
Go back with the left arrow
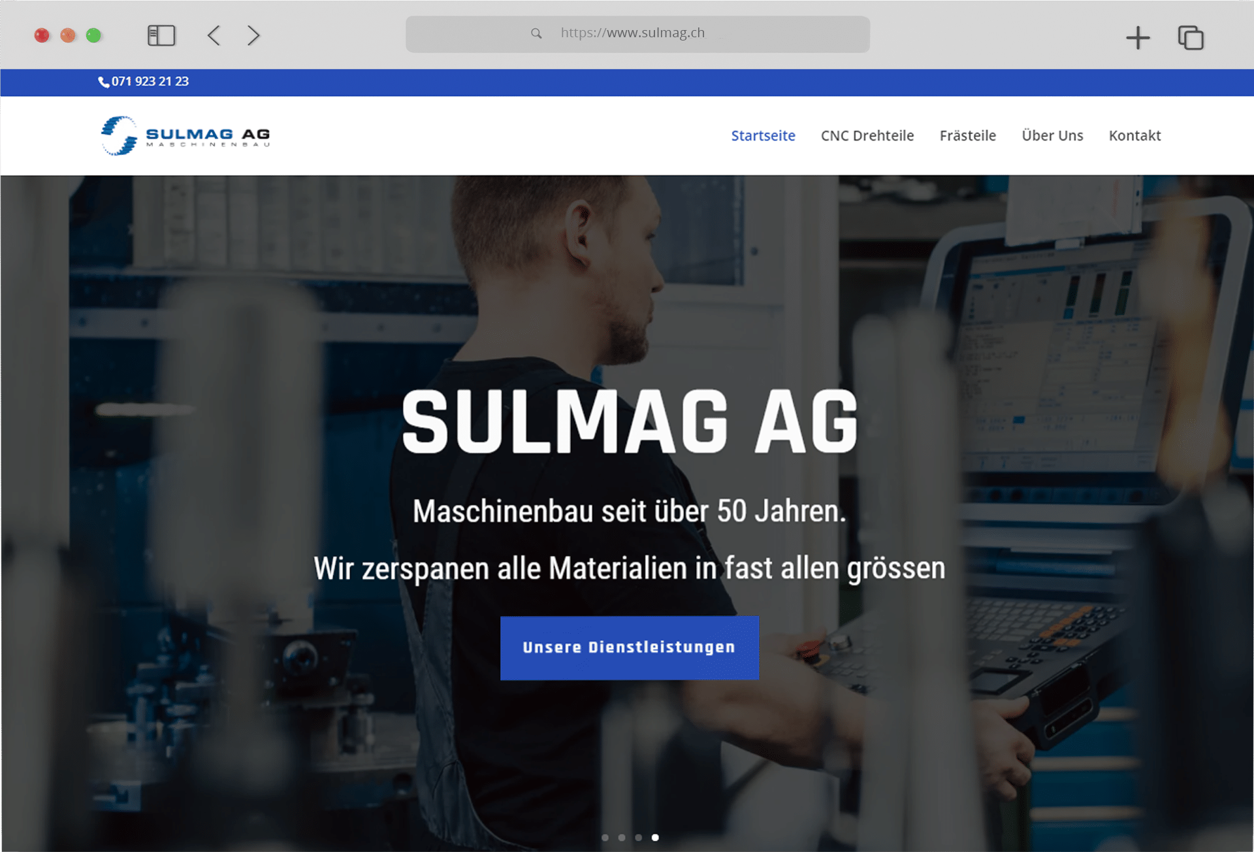coord(214,35)
